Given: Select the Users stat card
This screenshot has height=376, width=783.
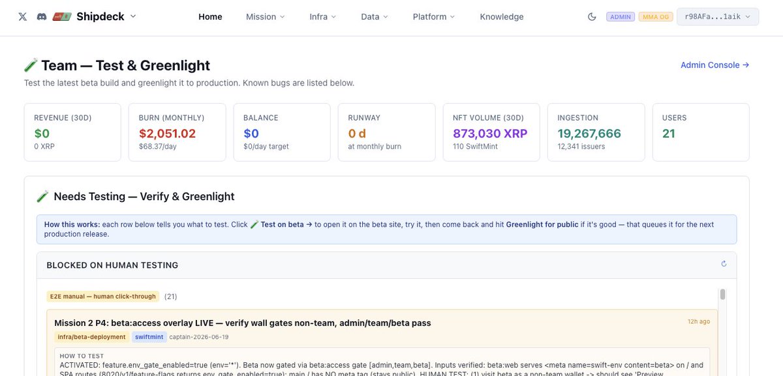Looking at the screenshot, I should tap(701, 132).
